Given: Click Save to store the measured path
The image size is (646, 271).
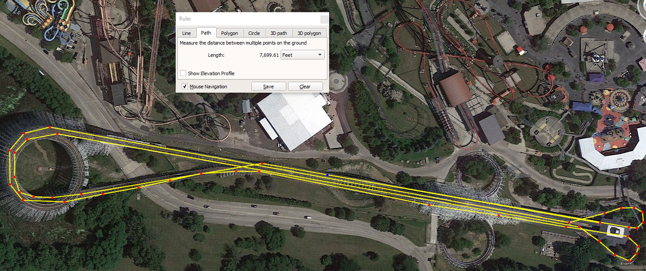Looking at the screenshot, I should (268, 87).
